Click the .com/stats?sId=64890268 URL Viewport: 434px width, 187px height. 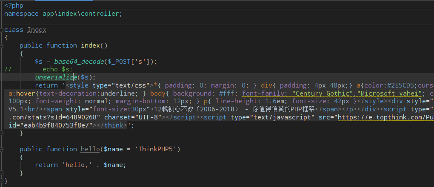(52, 117)
